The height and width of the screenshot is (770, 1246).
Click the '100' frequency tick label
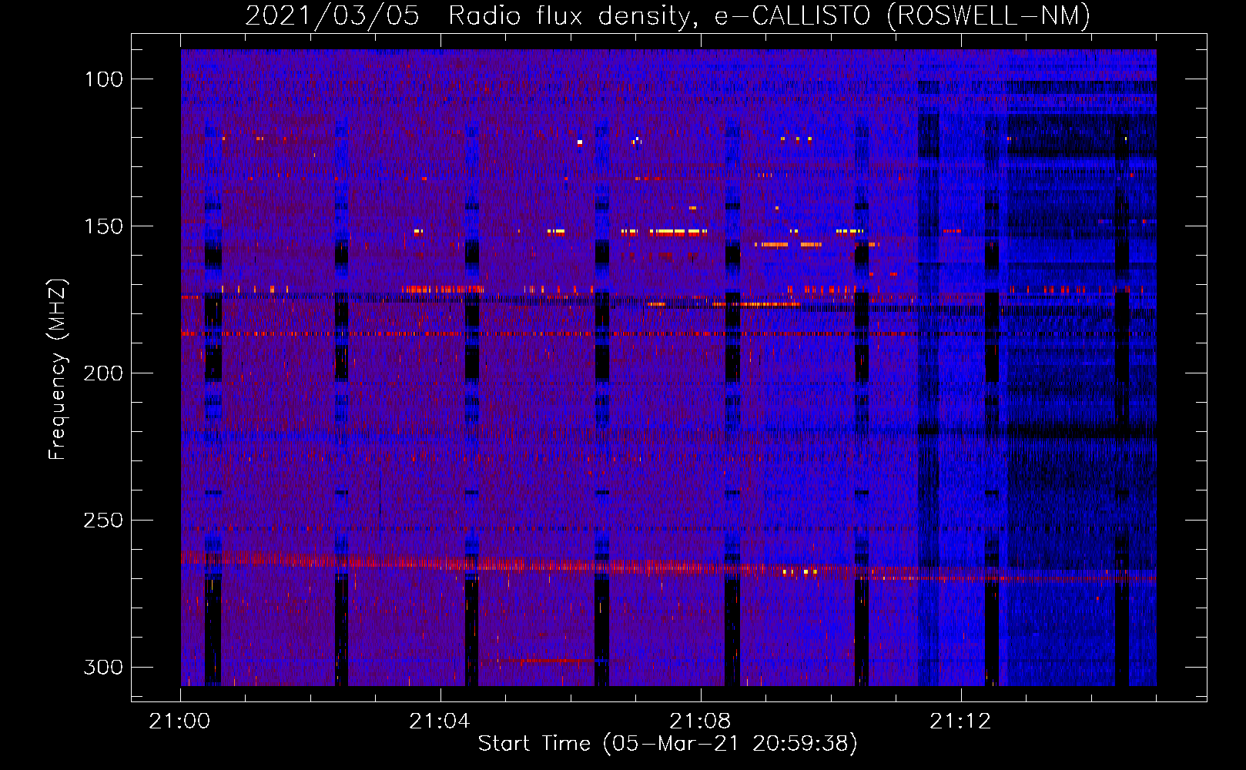pyautogui.click(x=103, y=79)
